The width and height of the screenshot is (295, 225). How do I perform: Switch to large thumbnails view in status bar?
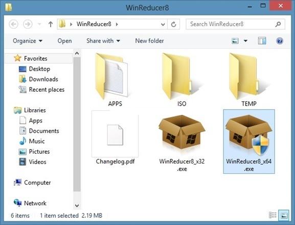tap(284, 215)
